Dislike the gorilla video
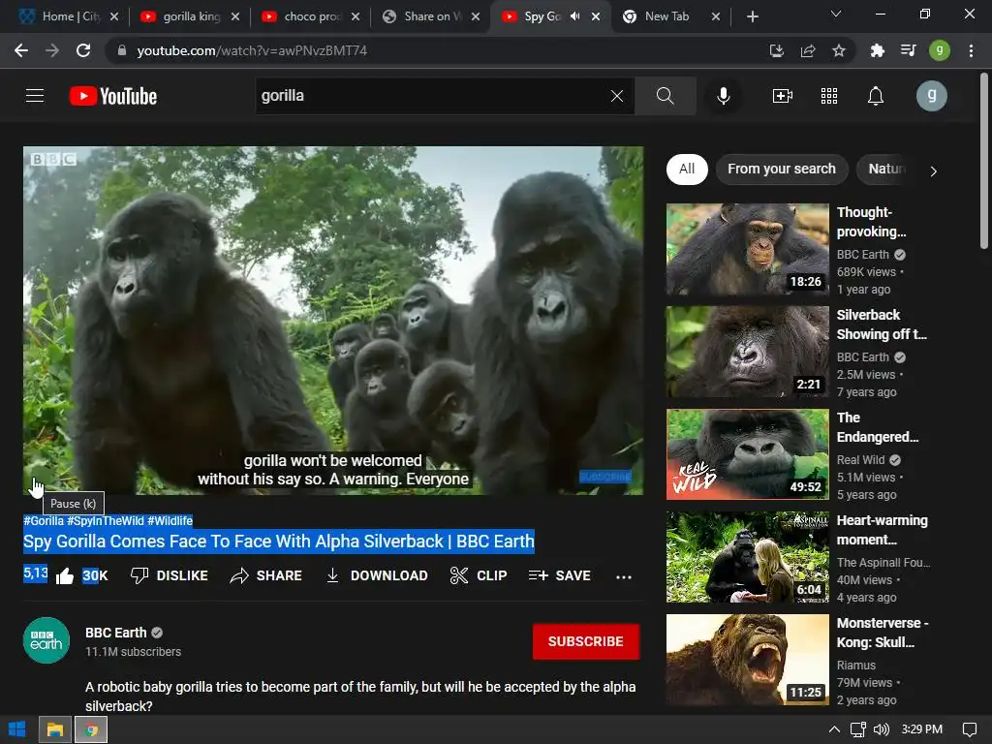The image size is (992, 744). pyautogui.click(x=169, y=575)
